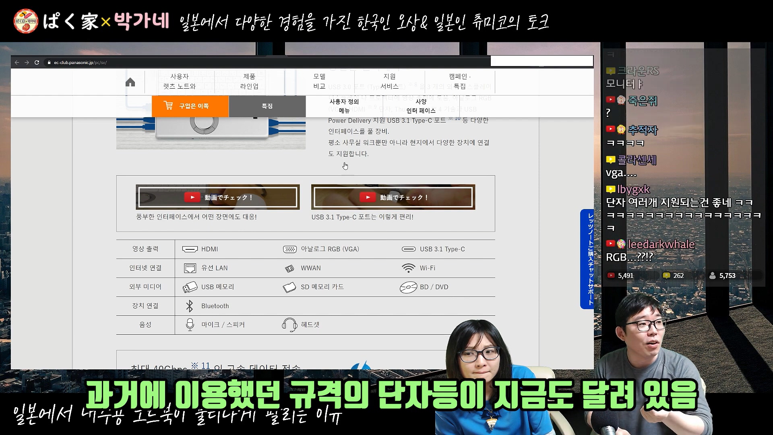Play the right 動画でチェック video banner

pos(393,197)
